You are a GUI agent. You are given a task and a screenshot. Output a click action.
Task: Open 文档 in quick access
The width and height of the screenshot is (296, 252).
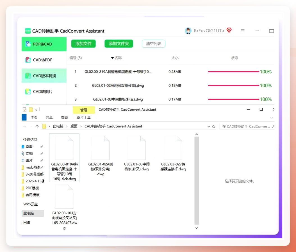[x=29, y=154]
